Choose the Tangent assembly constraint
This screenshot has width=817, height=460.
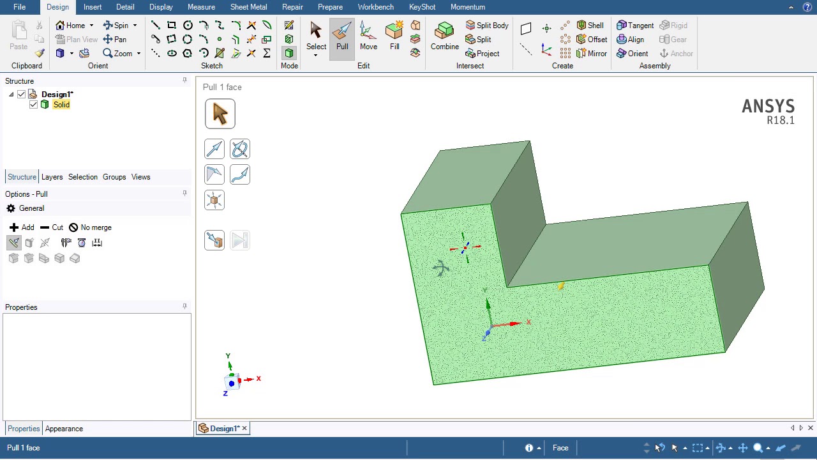635,26
